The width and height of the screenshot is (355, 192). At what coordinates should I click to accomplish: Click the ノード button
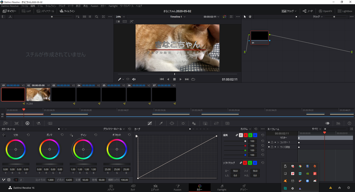coord(308,11)
